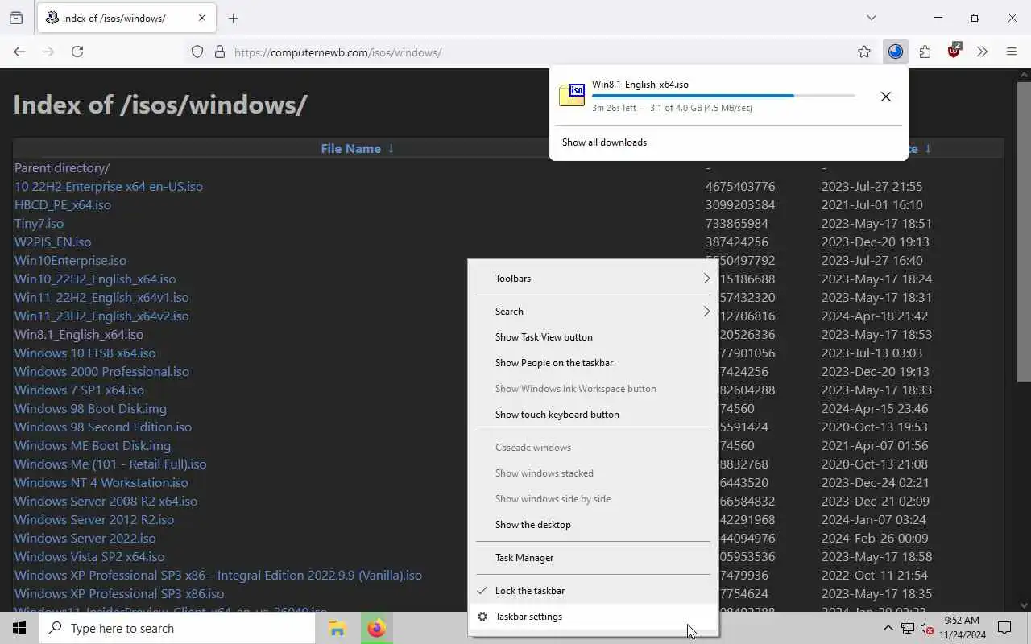This screenshot has width=1031, height=644.
Task: Reload the current page
Action: (77, 52)
